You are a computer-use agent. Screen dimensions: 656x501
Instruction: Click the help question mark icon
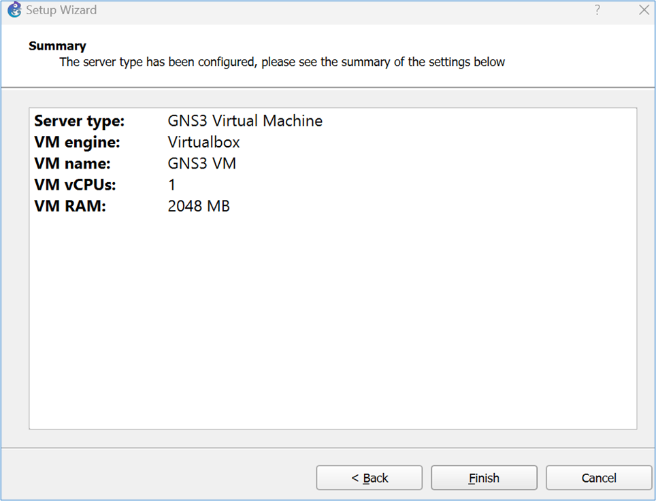(x=597, y=10)
